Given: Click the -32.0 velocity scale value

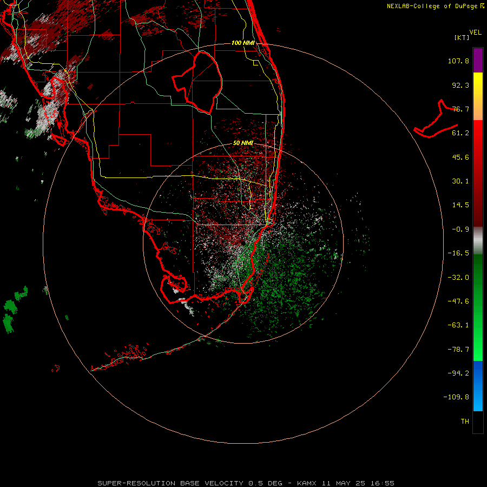Looking at the screenshot, I should pos(458,278).
